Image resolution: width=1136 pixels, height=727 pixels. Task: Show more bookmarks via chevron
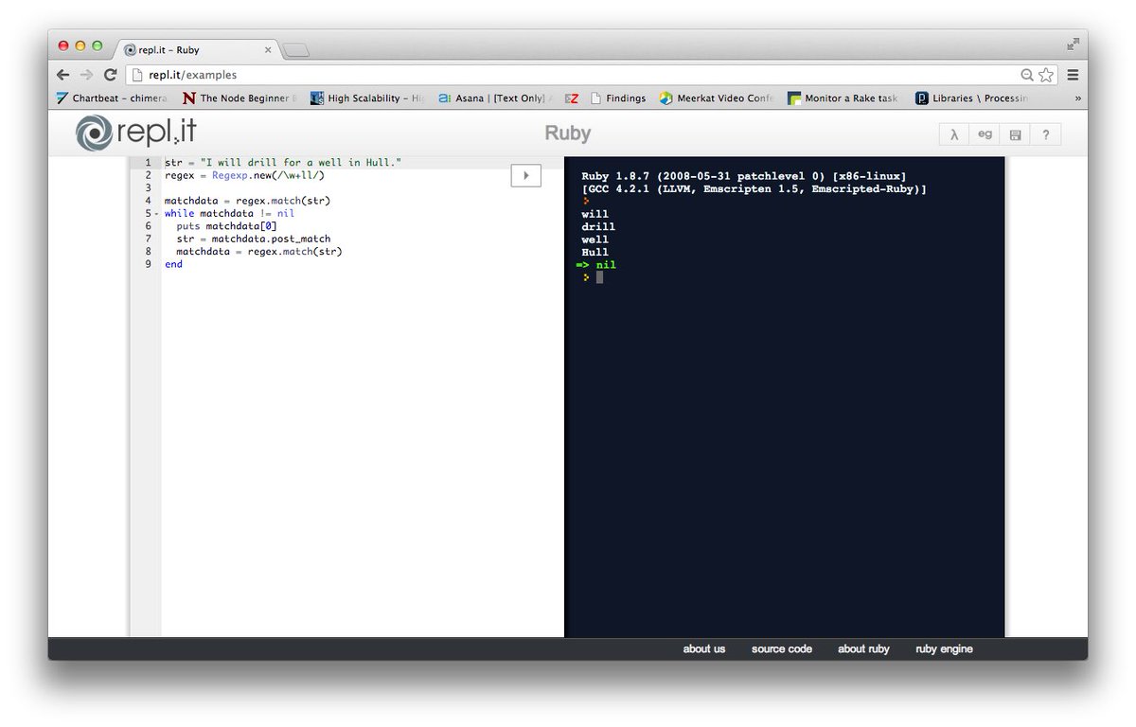coord(1077,98)
